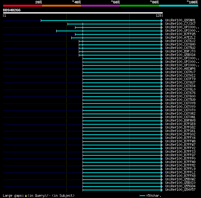Select the UniRef100_B7FFX4 label
The image size is (201, 198).
(x=180, y=138)
